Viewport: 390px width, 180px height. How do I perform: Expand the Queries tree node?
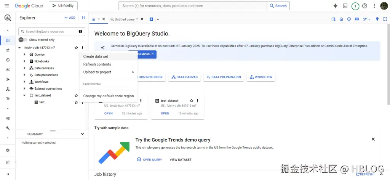click(x=24, y=55)
